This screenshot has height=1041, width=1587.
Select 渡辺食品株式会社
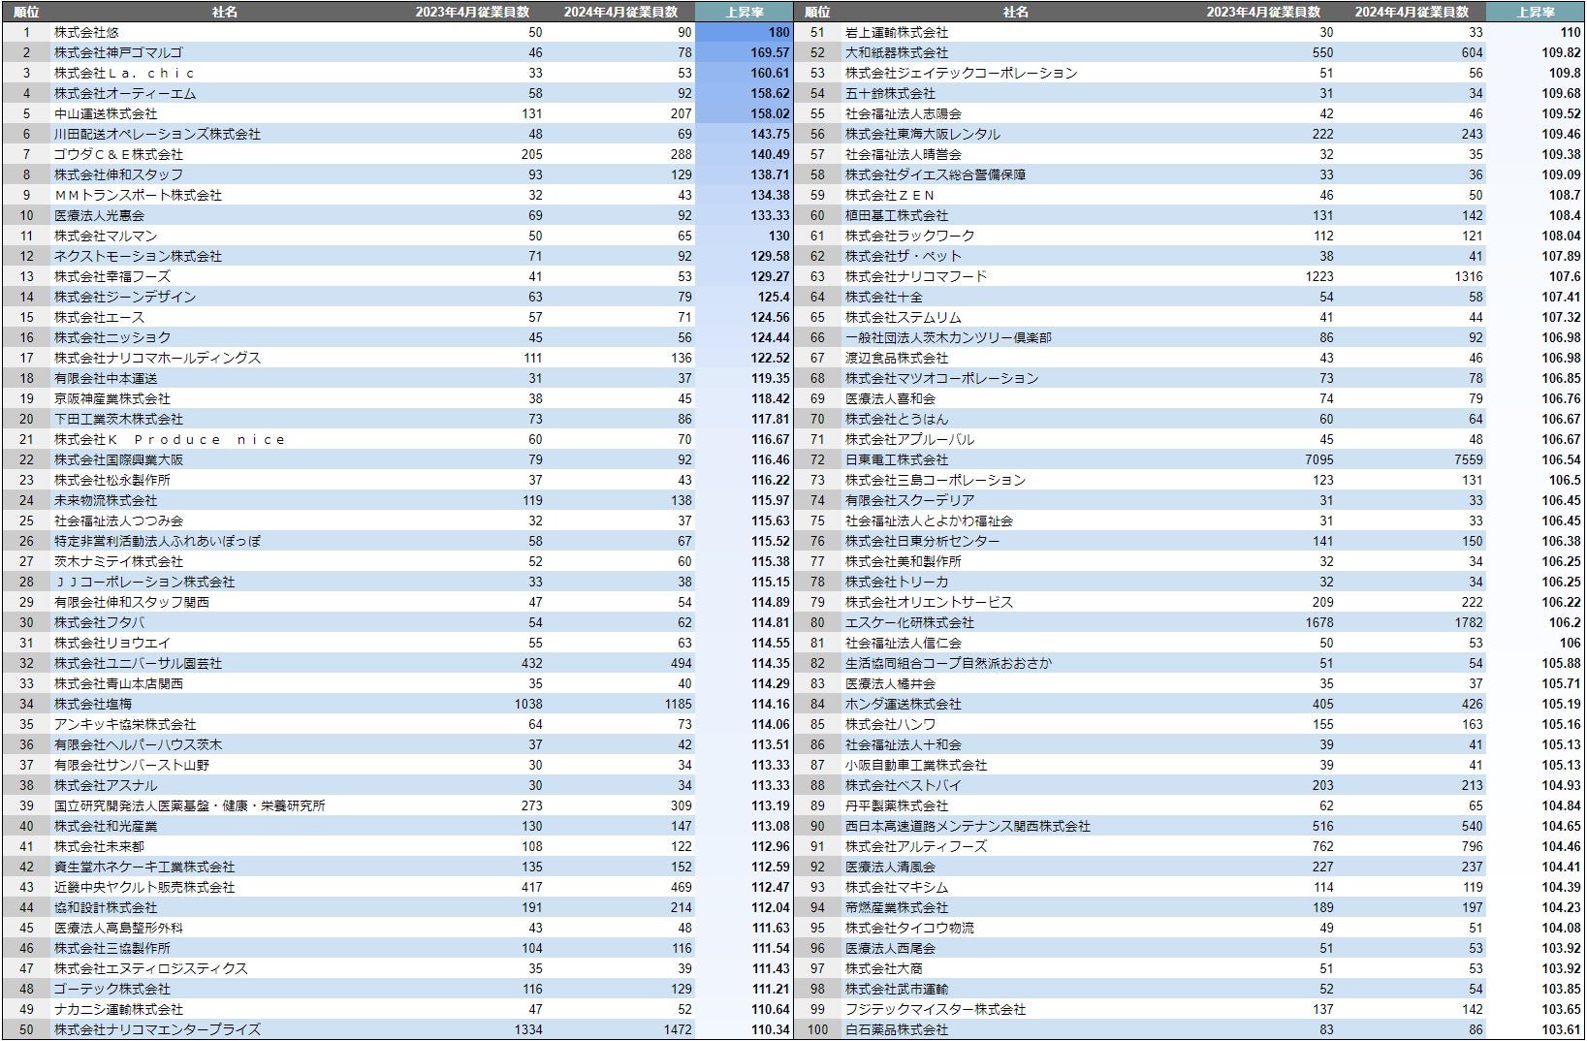897,358
